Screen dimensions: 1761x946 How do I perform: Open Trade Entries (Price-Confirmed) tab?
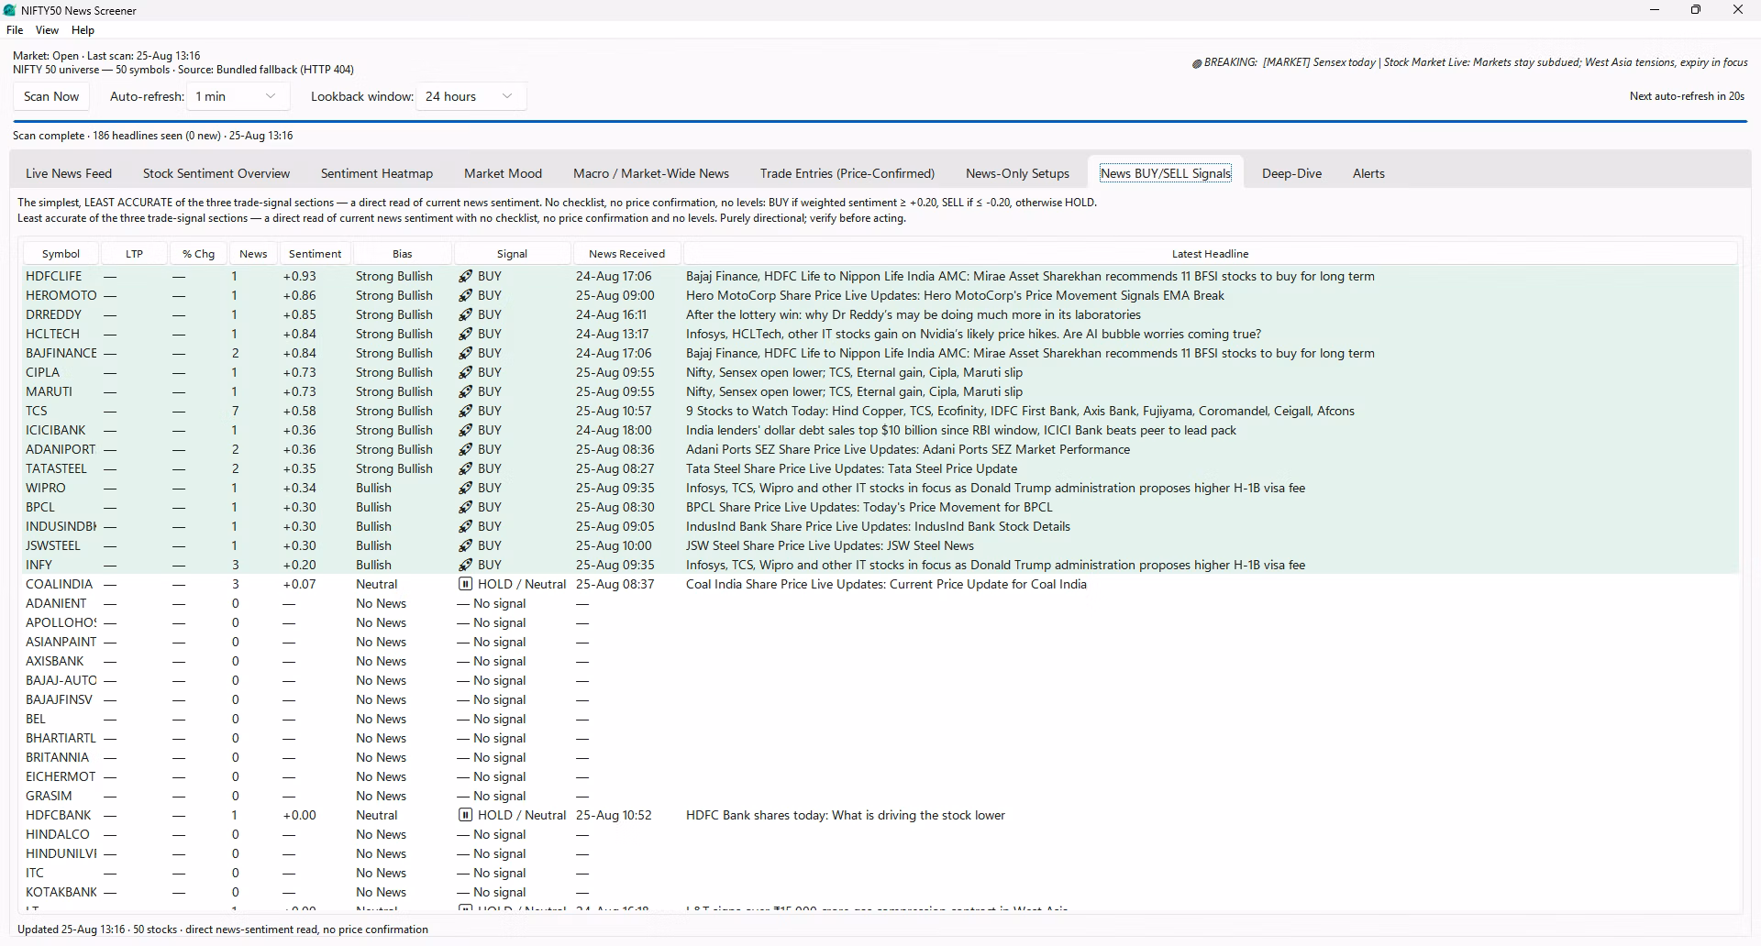click(x=847, y=173)
